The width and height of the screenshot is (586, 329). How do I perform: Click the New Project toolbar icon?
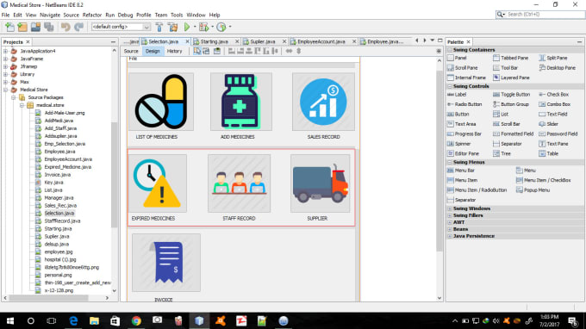(x=22, y=27)
